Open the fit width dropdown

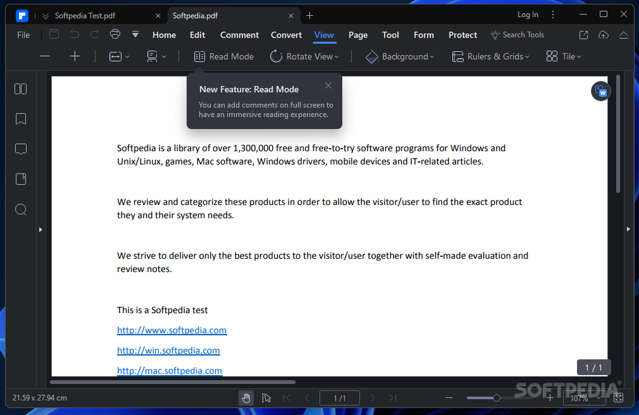pyautogui.click(x=119, y=57)
